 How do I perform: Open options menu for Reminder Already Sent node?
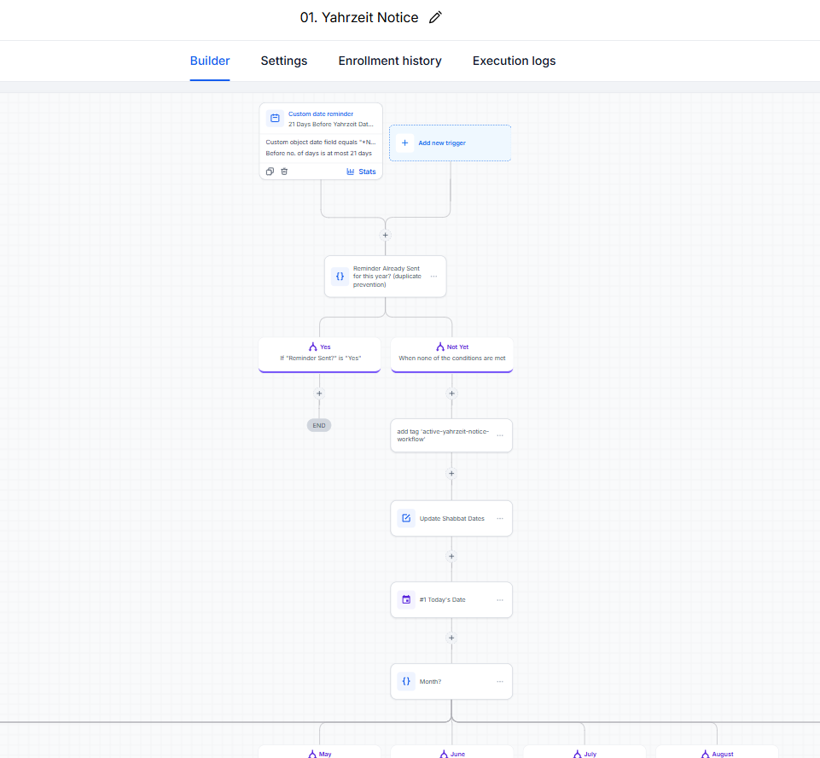(433, 277)
